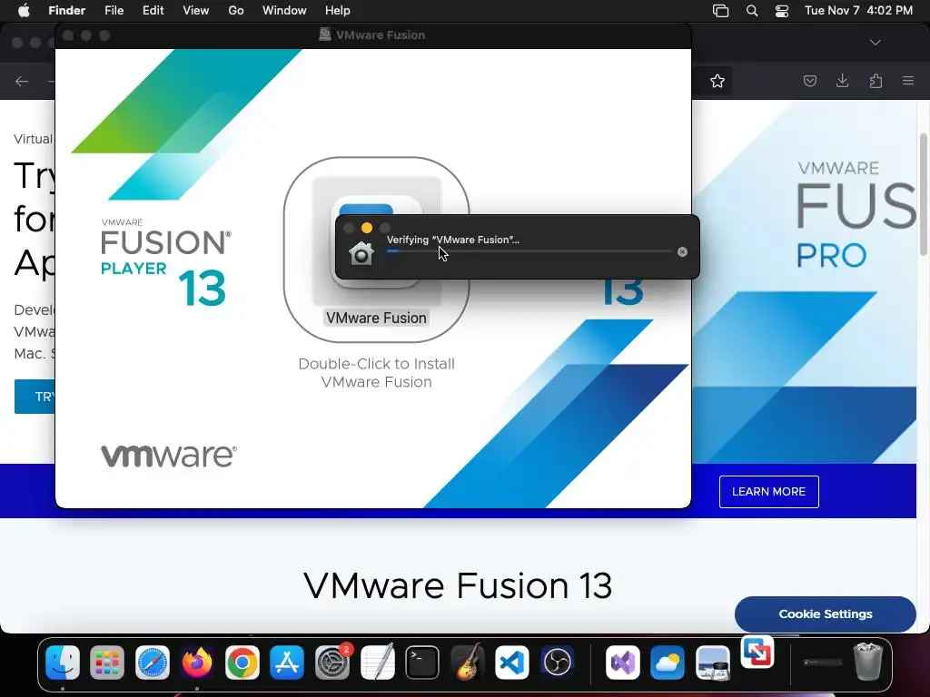Open the Firefox extensions puzzle icon
The width and height of the screenshot is (930, 697).
pos(876,81)
